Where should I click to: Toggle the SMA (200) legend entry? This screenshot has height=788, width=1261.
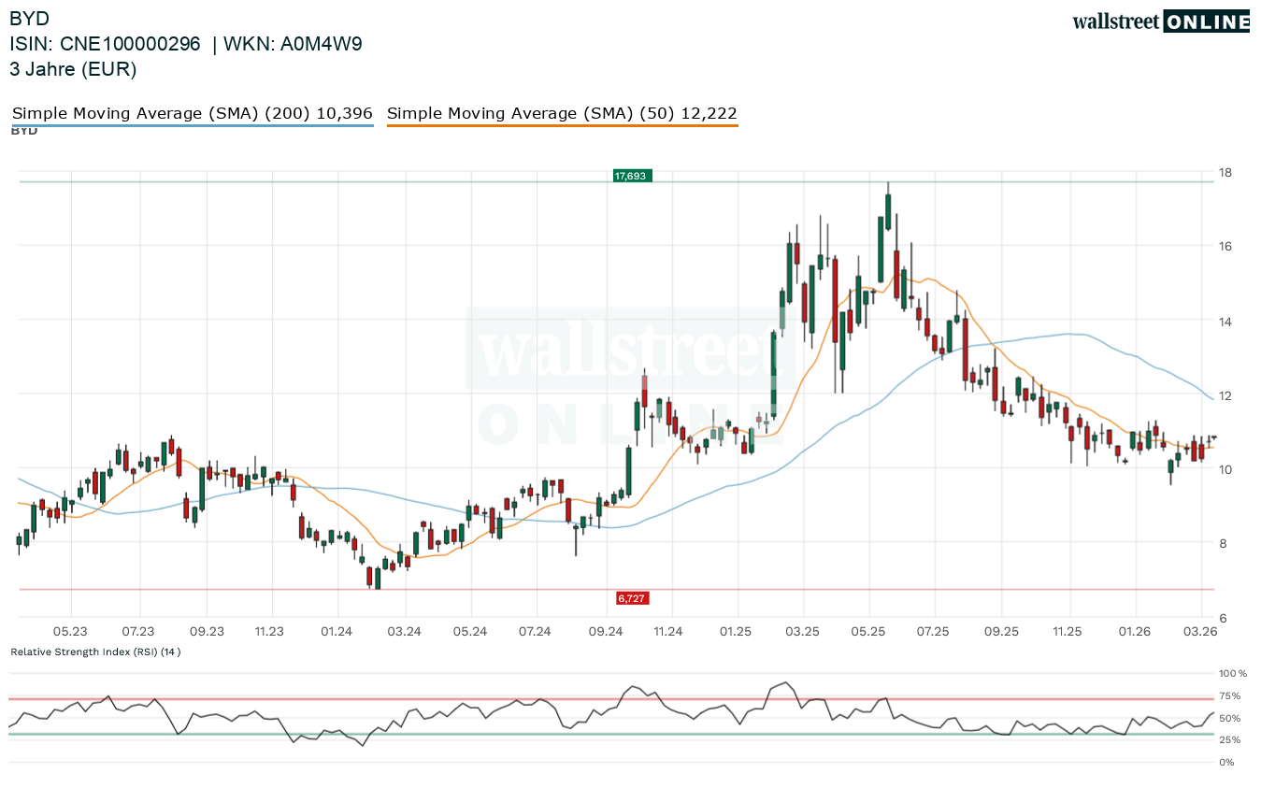[192, 113]
